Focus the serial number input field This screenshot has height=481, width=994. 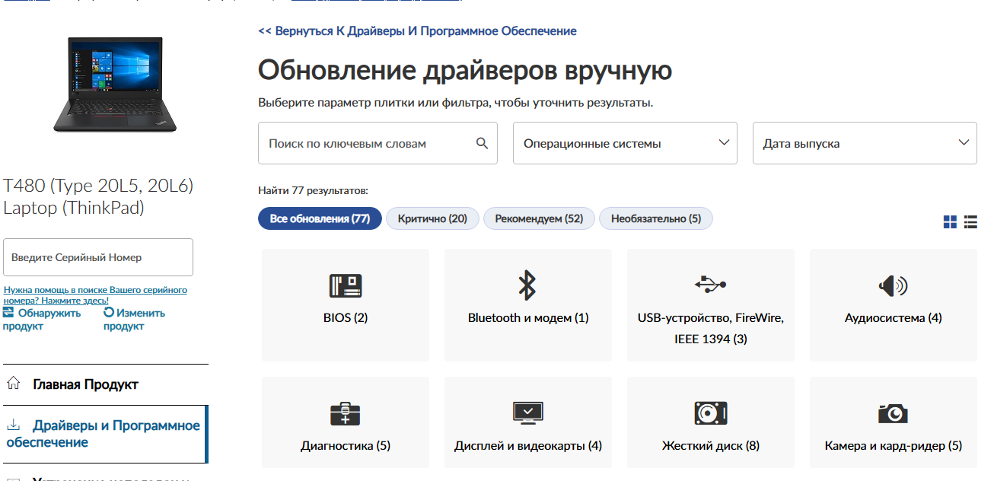(98, 257)
